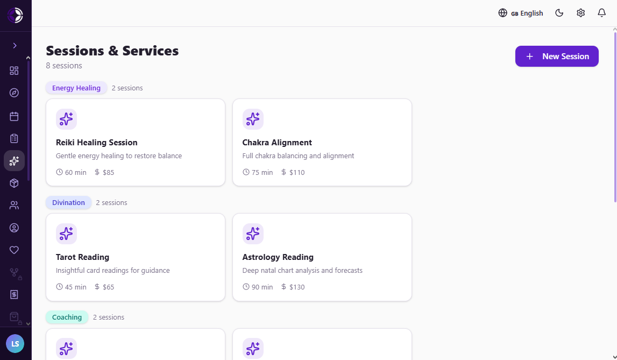Screen dimensions: 617x360
Task: Click the app logo in the sidebar
Action: 15,16
